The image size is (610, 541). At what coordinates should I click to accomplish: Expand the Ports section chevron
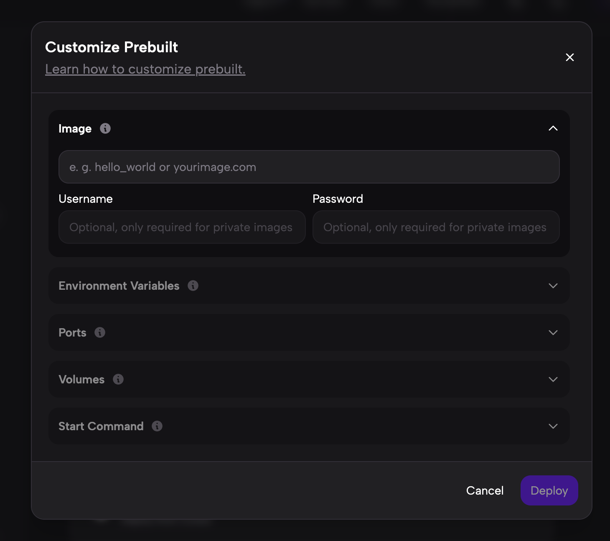pyautogui.click(x=553, y=332)
